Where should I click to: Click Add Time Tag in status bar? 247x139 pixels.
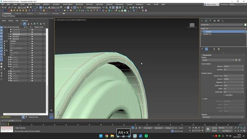coord(178,131)
